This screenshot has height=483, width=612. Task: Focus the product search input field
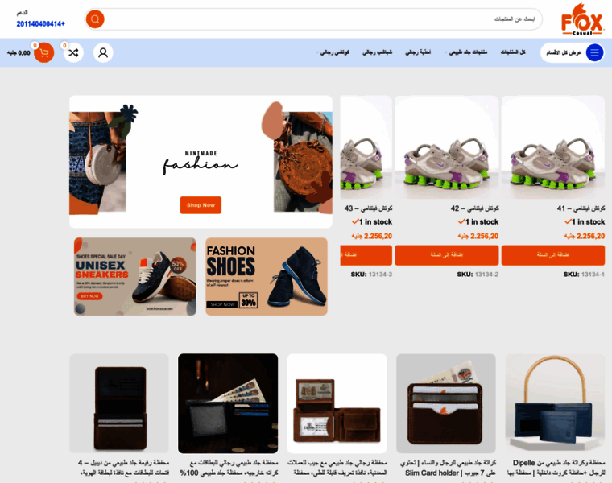(x=321, y=19)
